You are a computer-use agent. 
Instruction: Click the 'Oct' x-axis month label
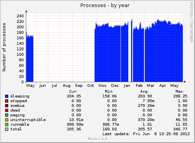pos(91,86)
